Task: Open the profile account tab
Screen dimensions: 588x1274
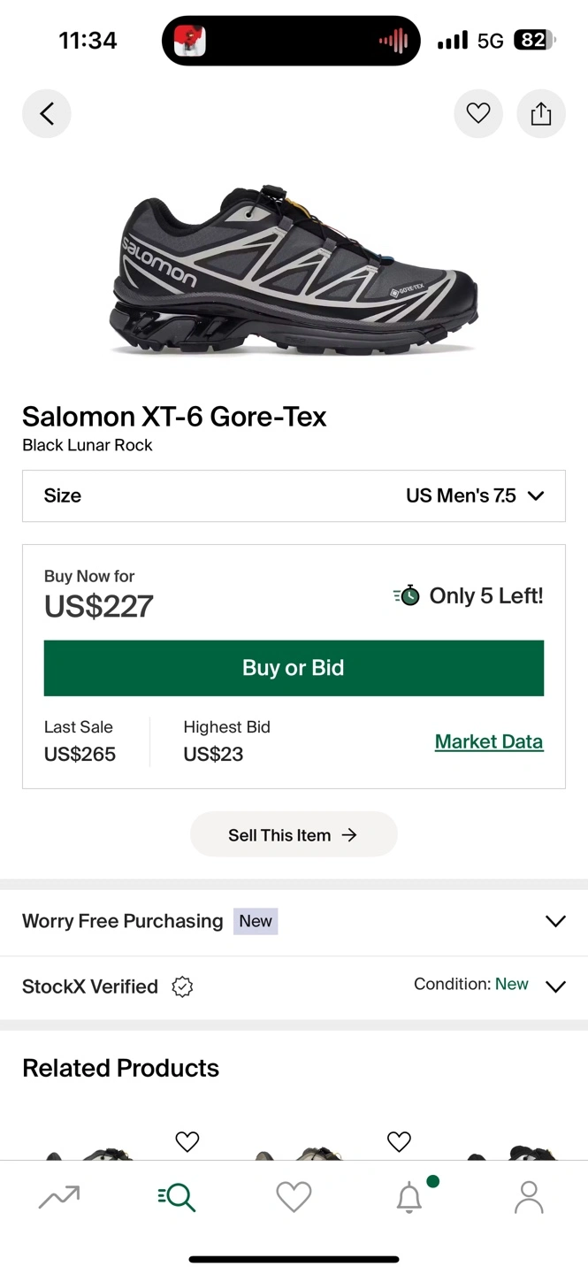Action: (529, 1197)
